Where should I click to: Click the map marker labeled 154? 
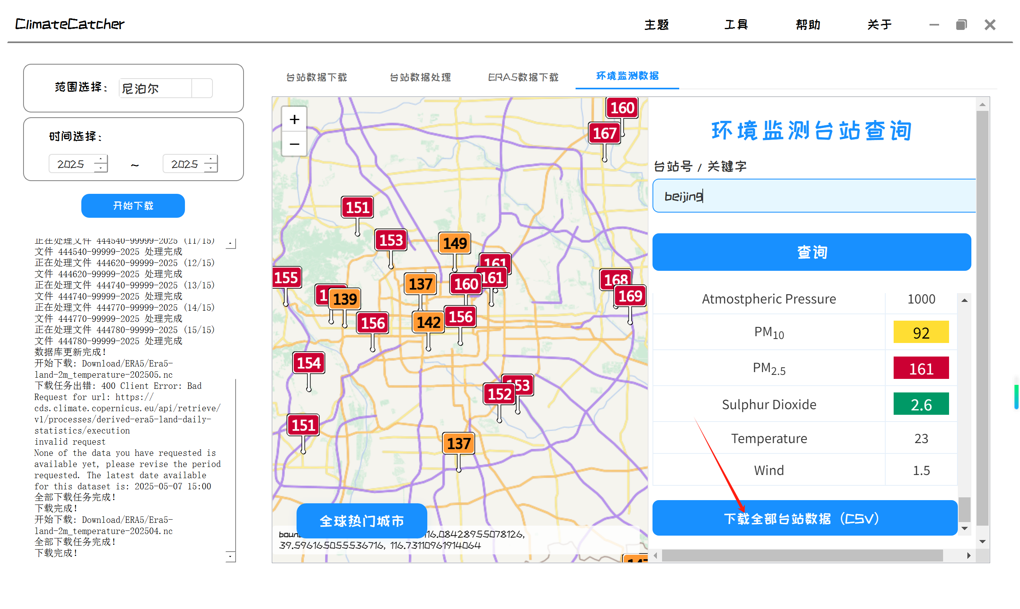tap(309, 363)
